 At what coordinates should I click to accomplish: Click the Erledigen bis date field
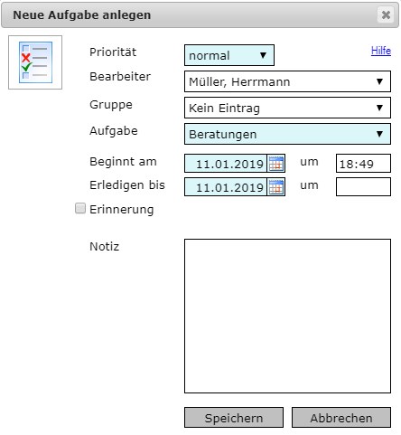click(x=226, y=187)
